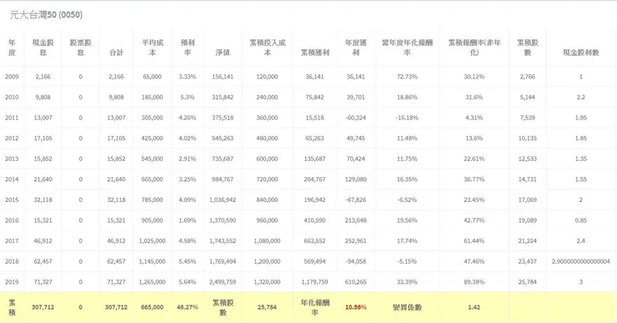The image size is (617, 323).
Task: Select the 2011 year cell
Action: (12, 118)
